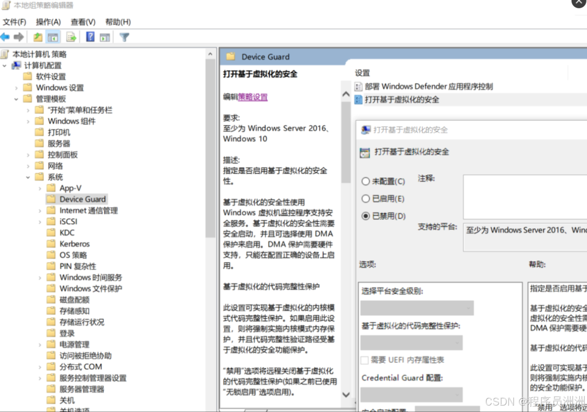Check the 需要 UEFI 内存属性表 checkbox

[x=365, y=360]
